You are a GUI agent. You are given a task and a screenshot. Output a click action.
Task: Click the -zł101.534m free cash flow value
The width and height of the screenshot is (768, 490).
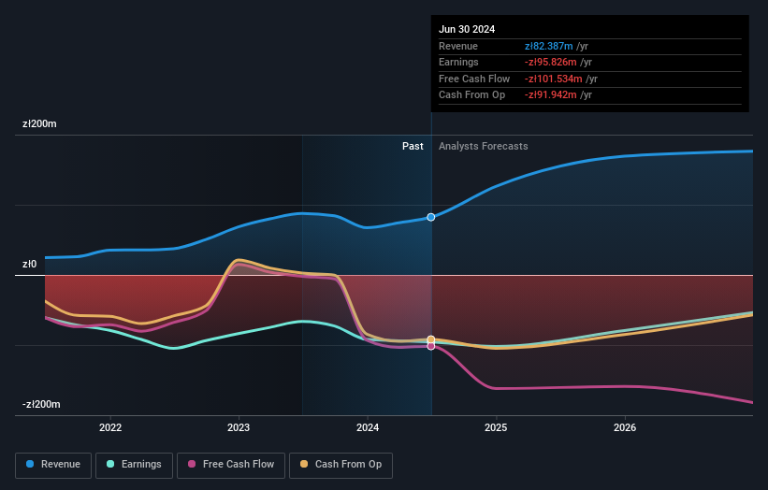[x=554, y=79]
